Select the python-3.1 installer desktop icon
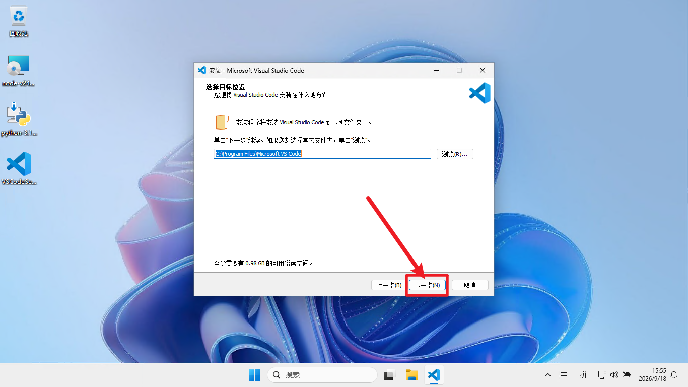688x387 pixels. click(19, 120)
